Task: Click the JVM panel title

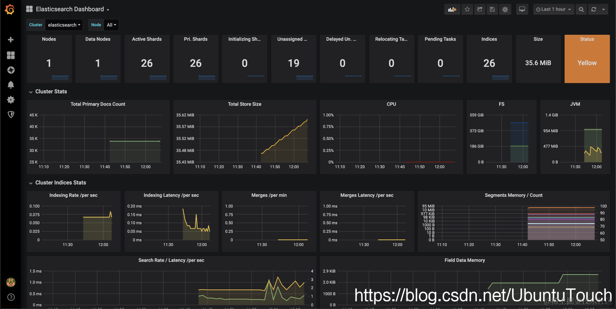Action: point(575,104)
